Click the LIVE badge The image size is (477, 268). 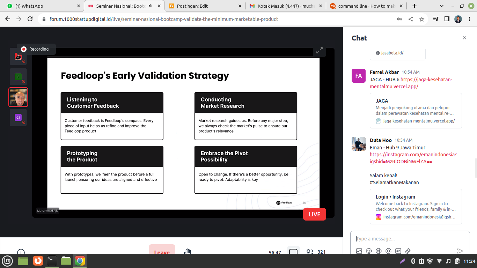314,214
